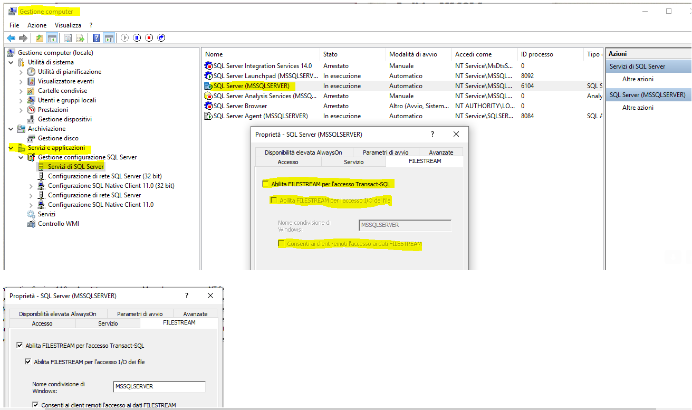This screenshot has width=692, height=410.
Task: Expand the Cartelle condivise node
Action: point(21,91)
